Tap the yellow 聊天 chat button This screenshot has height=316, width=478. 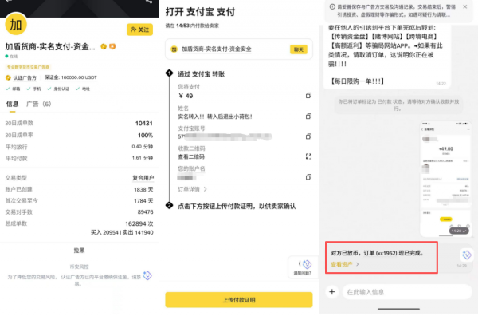click(299, 49)
